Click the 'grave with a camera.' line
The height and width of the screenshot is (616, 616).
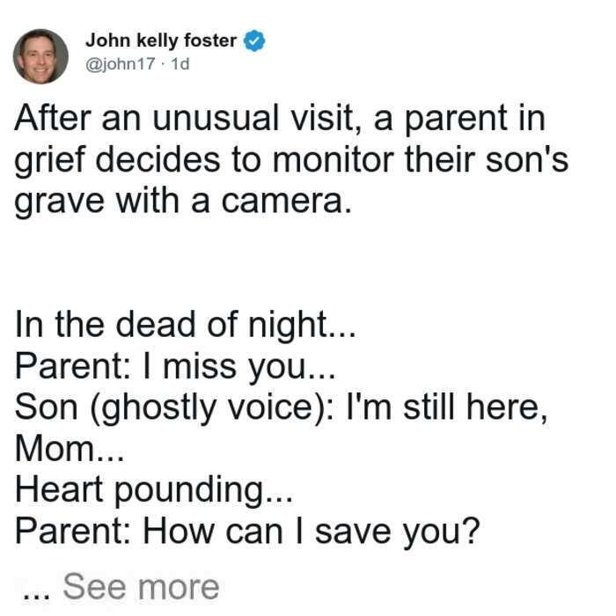(183, 202)
